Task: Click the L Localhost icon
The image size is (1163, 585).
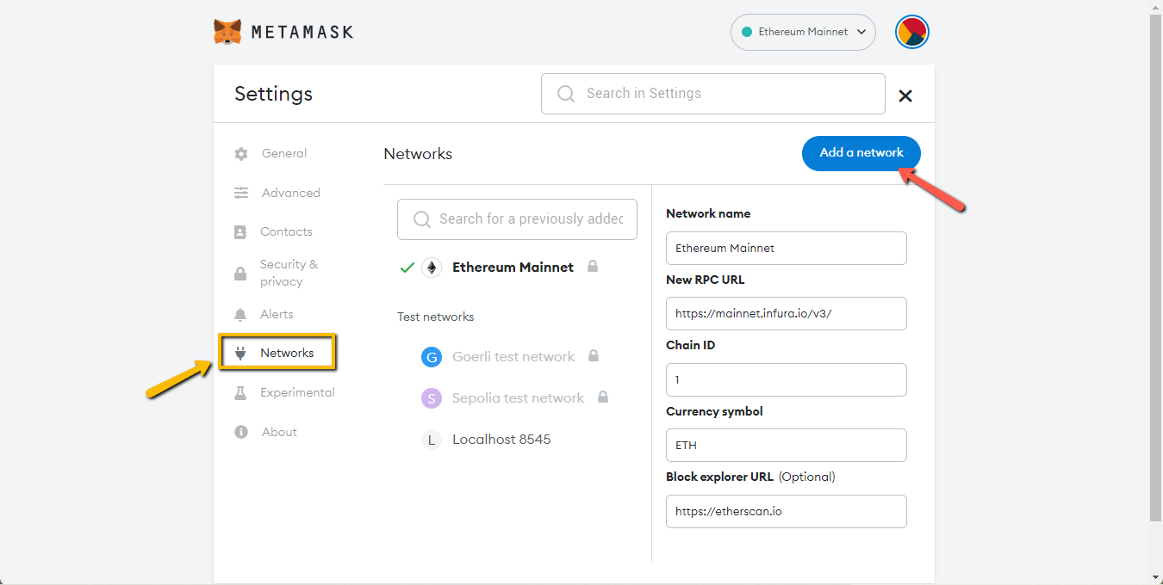Action: (432, 440)
